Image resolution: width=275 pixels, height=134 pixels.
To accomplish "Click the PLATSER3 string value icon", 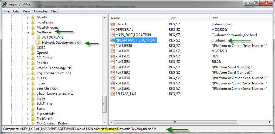I will pyautogui.click(x=112, y=56).
